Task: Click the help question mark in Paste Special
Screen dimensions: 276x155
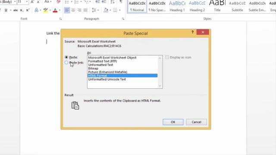Action: (192, 32)
